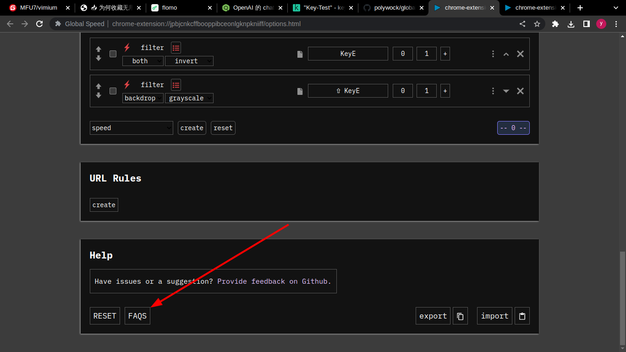
Task: Open red list icon beside KeyE filter
Action: pos(176,48)
